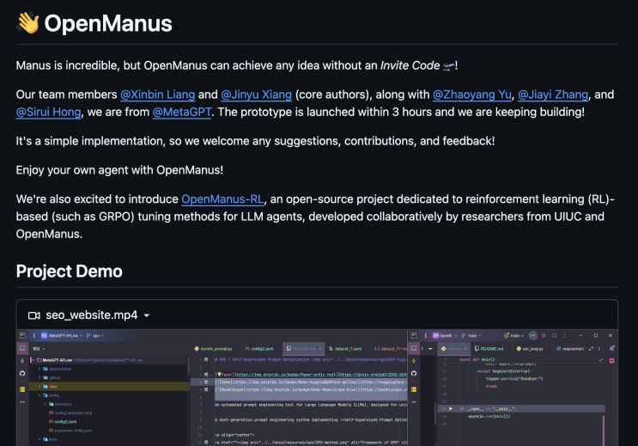Click the red Debug bug icon

click(544, 336)
